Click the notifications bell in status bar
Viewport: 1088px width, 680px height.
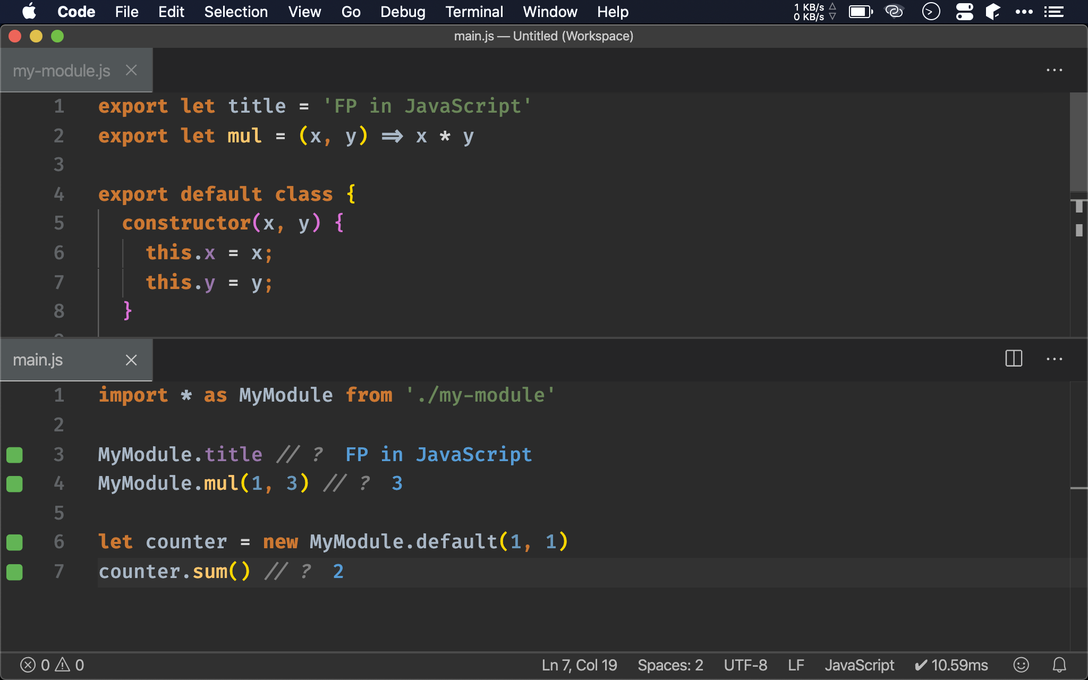(1059, 665)
